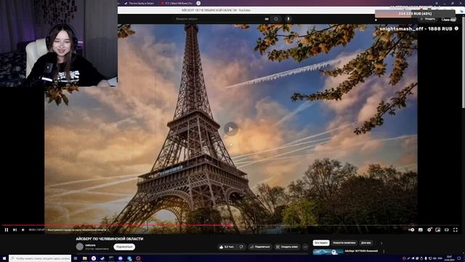Click the play overlay in video center

coord(231,129)
